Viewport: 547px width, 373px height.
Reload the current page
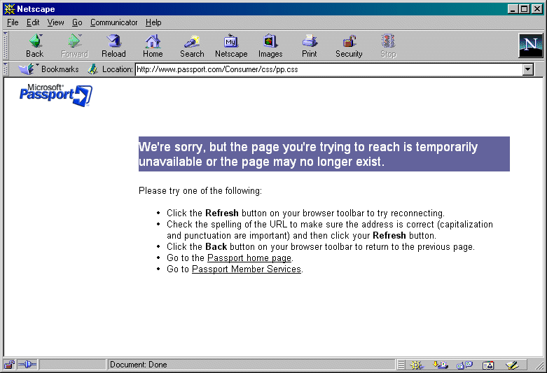pyautogui.click(x=113, y=45)
